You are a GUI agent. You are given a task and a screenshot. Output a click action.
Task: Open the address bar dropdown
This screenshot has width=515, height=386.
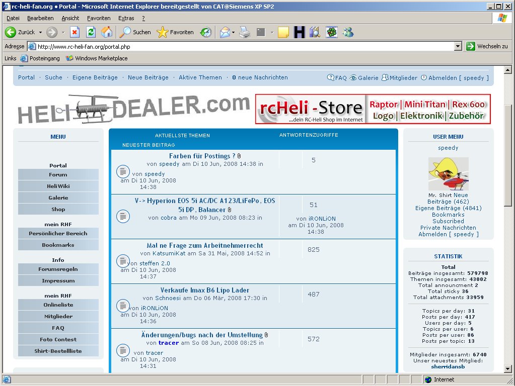click(x=458, y=47)
